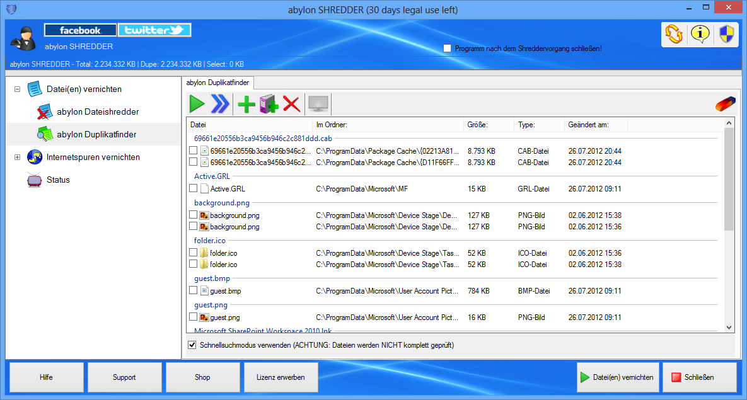The width and height of the screenshot is (747, 400).
Task: Enable Programm nach dem Shreddervorgang schließen checkbox
Action: pos(447,48)
